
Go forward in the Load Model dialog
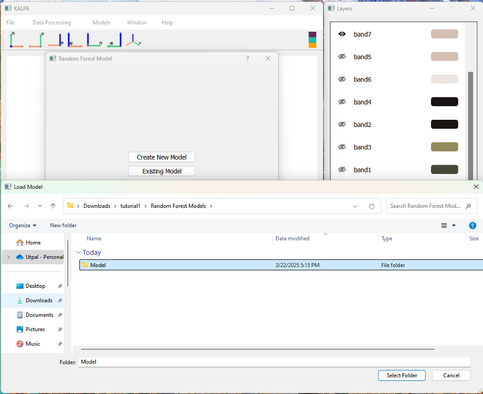(x=26, y=206)
